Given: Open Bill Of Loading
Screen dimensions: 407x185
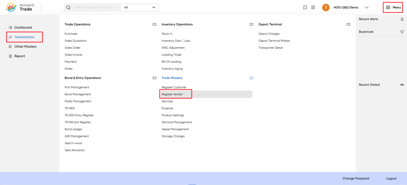Looking at the screenshot, I should pos(171,62).
